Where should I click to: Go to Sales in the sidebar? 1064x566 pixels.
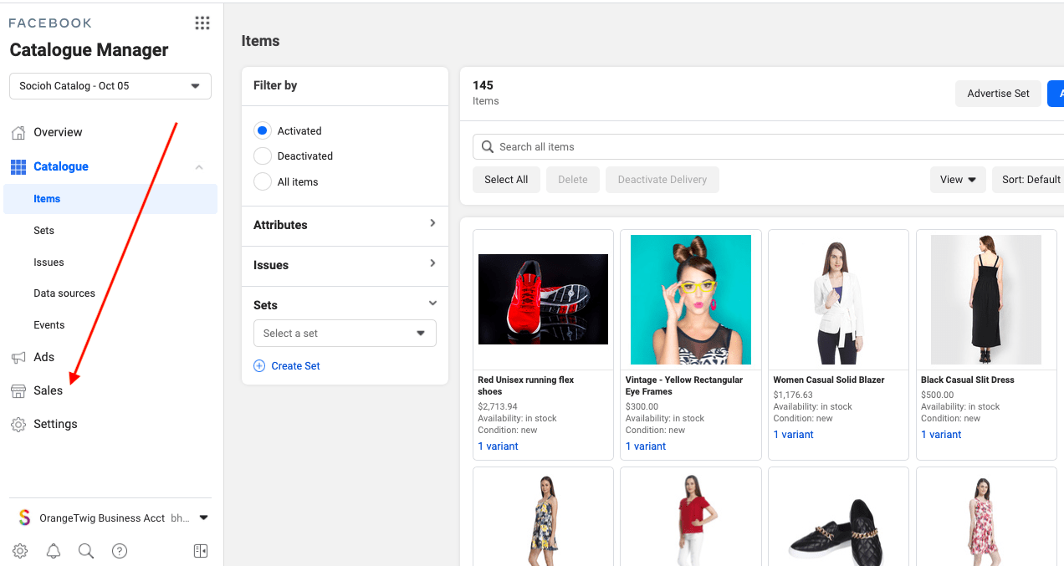tap(48, 390)
